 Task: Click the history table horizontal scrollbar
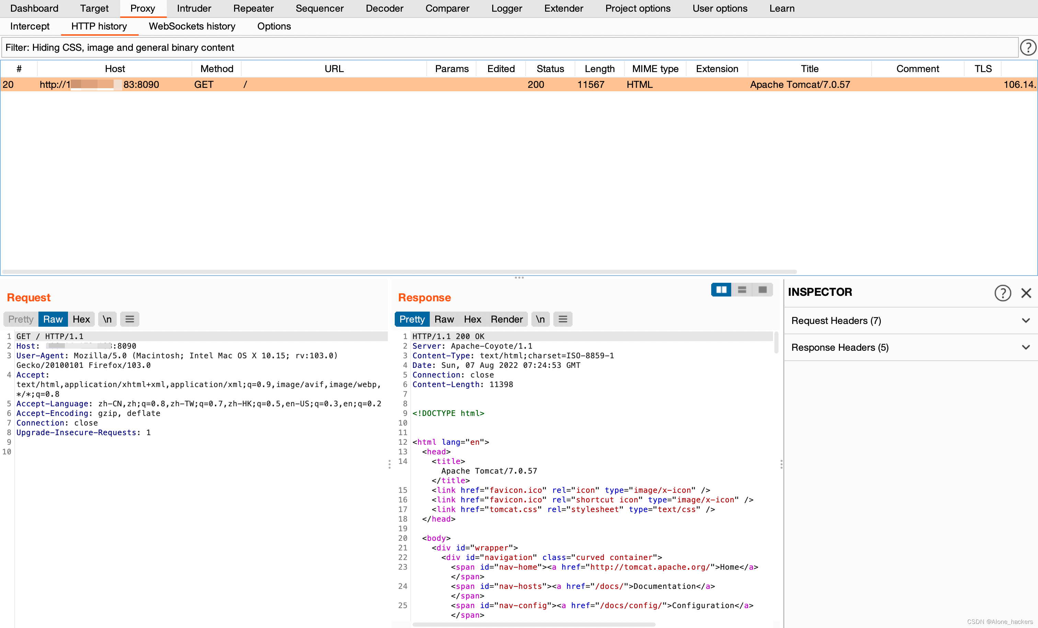(399, 272)
